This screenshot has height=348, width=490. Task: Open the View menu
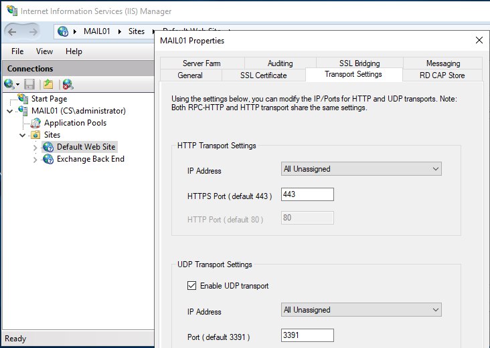click(x=44, y=51)
